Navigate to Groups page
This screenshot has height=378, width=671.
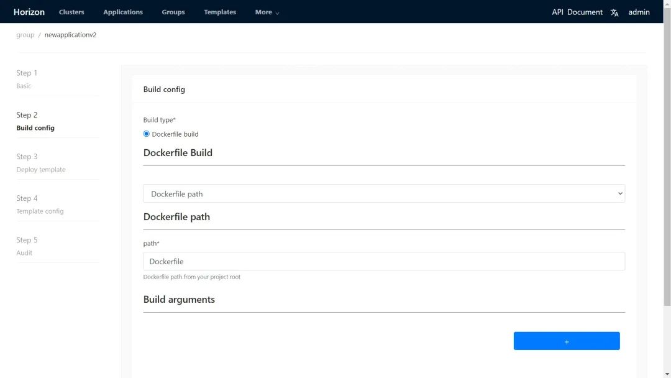pyautogui.click(x=173, y=12)
